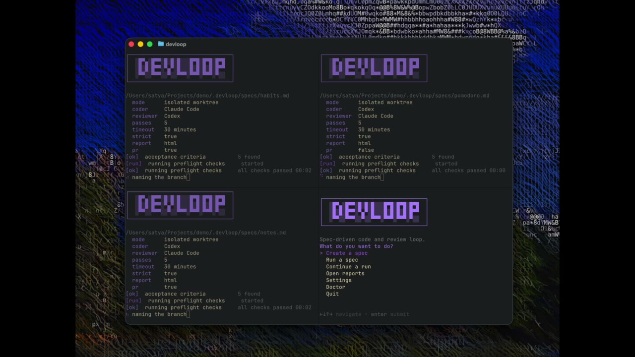Click 'Spec-driven code and review loop.' tagline
This screenshot has height=357, width=635.
[373, 239]
